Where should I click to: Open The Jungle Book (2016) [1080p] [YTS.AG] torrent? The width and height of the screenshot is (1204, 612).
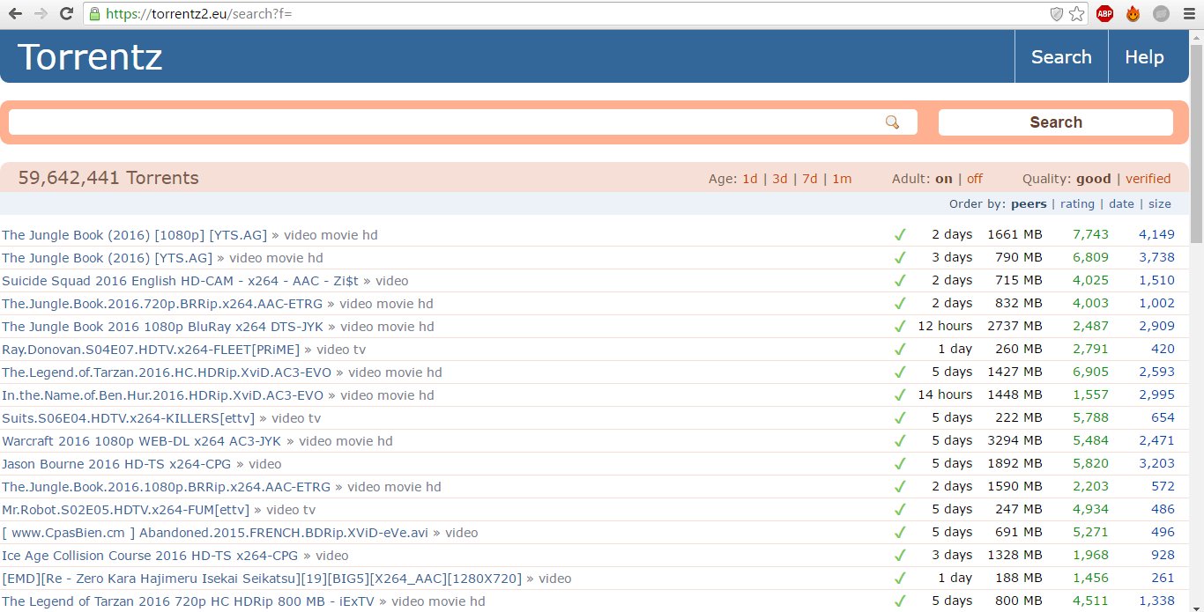click(134, 235)
